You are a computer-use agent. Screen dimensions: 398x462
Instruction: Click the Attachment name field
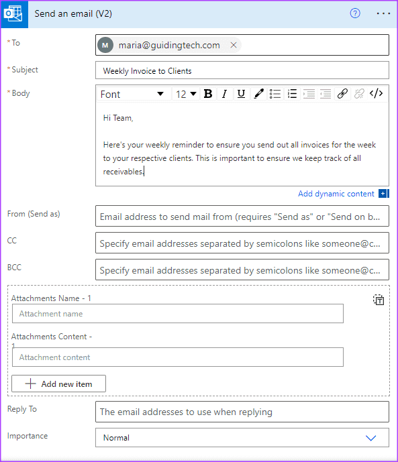click(x=178, y=314)
